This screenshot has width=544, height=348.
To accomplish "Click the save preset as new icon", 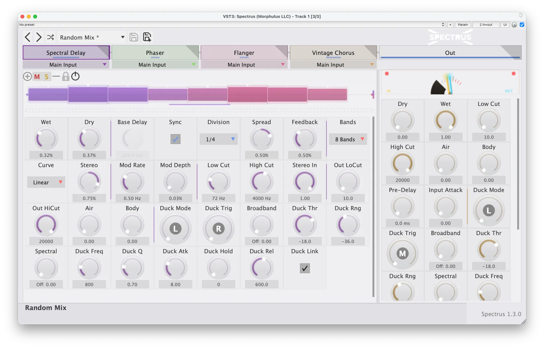I will point(147,37).
